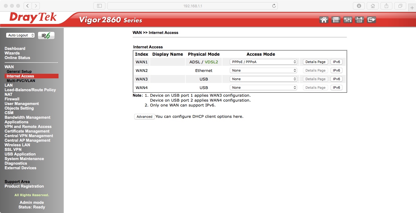Screen dimensions: 416x213
Task: Change WAN2 Access Mode from None
Action: [263, 70]
